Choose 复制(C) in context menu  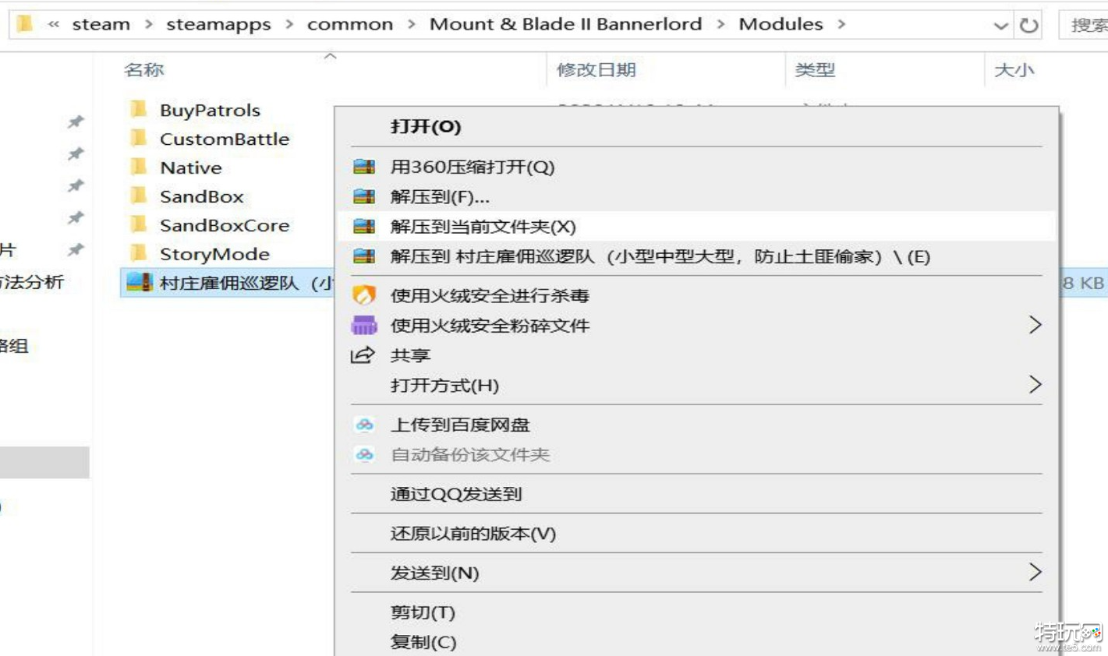click(x=423, y=642)
